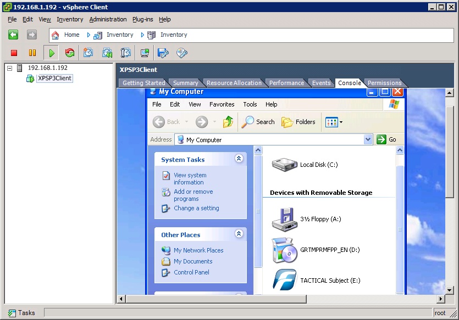Toggle Folders view in My Computer toolbar
This screenshot has height=320, width=459.
tap(298, 122)
